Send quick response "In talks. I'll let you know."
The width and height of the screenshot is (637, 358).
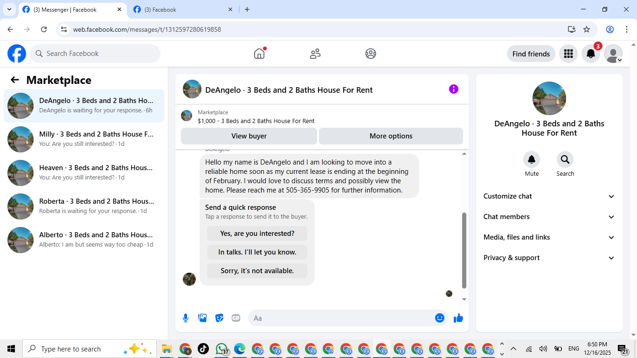point(257,252)
